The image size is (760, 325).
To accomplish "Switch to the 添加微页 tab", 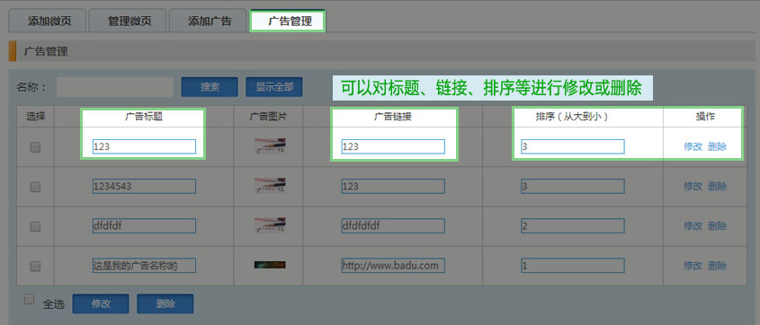I will pos(48,22).
